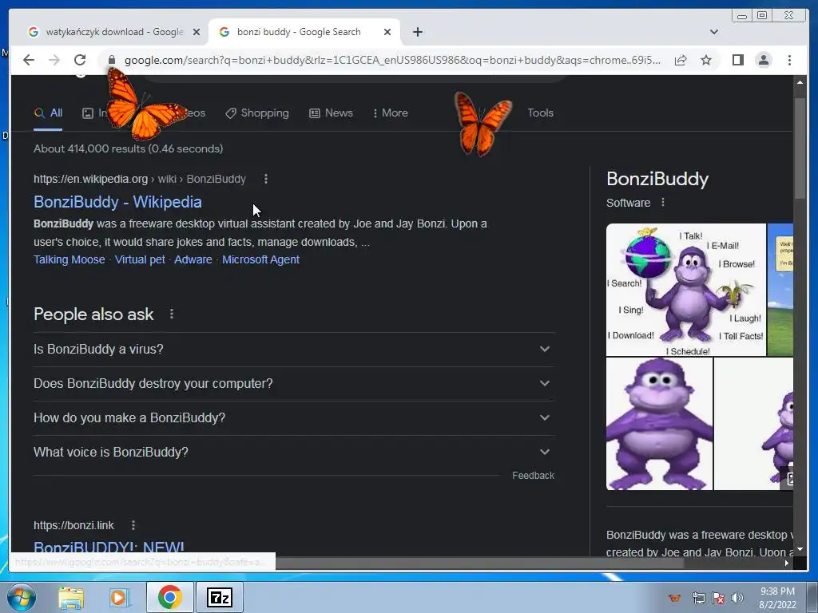Click the BonziBuddy knowledge panel title
Screen dimensions: 818x613
point(657,179)
